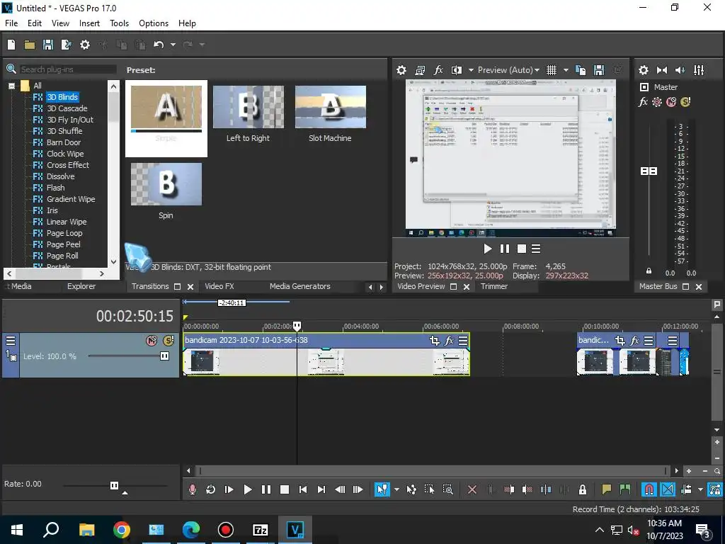This screenshot has width=725, height=544.
Task: Open the Tools menu
Action: pyautogui.click(x=119, y=23)
